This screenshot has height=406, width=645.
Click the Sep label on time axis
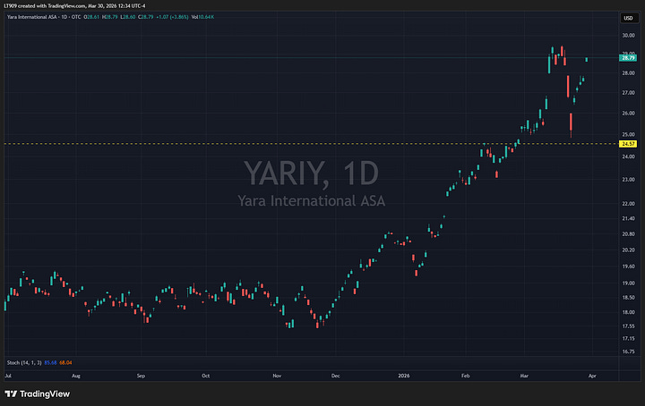(141, 376)
